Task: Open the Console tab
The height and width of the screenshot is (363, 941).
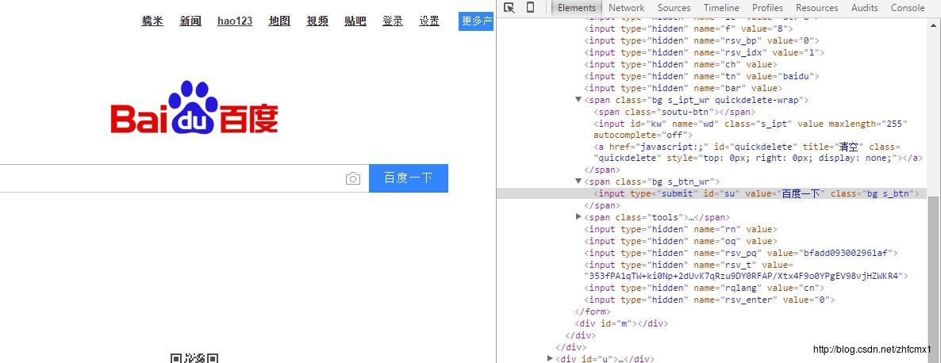Action: tap(908, 8)
